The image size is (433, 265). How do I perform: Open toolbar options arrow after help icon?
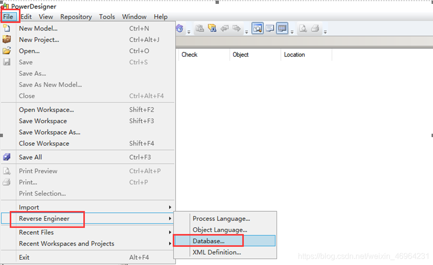tap(189, 32)
